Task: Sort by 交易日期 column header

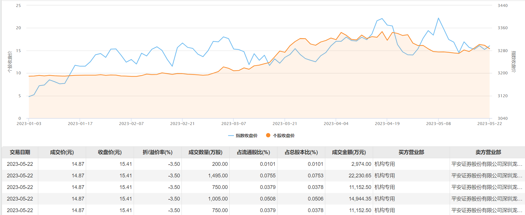Action: pos(20,152)
